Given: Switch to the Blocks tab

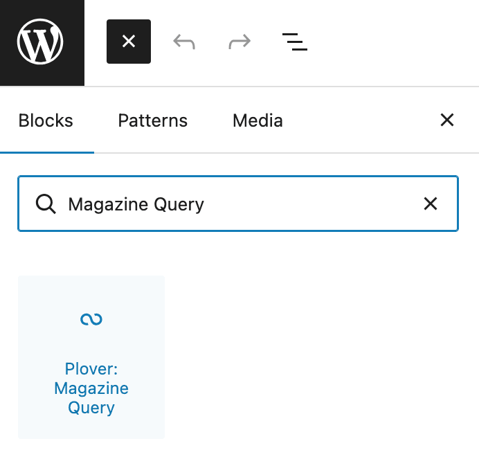Looking at the screenshot, I should point(46,120).
